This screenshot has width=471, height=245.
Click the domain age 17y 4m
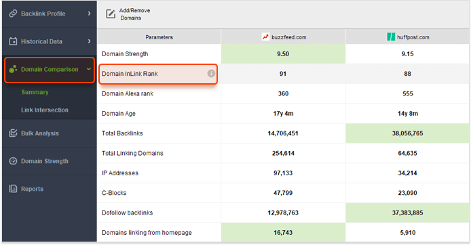[x=283, y=114]
